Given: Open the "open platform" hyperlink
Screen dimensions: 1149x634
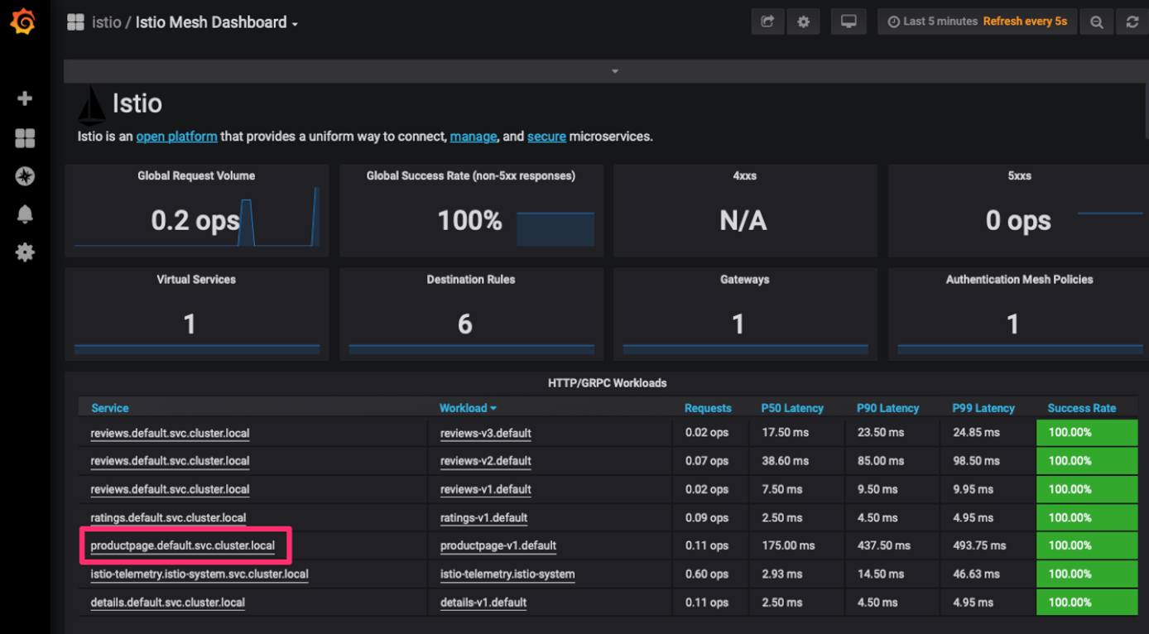Looking at the screenshot, I should (176, 136).
